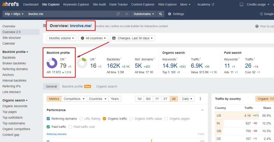Open the http + https protocol dropdown
274x142 pixels.
pos(14,14)
